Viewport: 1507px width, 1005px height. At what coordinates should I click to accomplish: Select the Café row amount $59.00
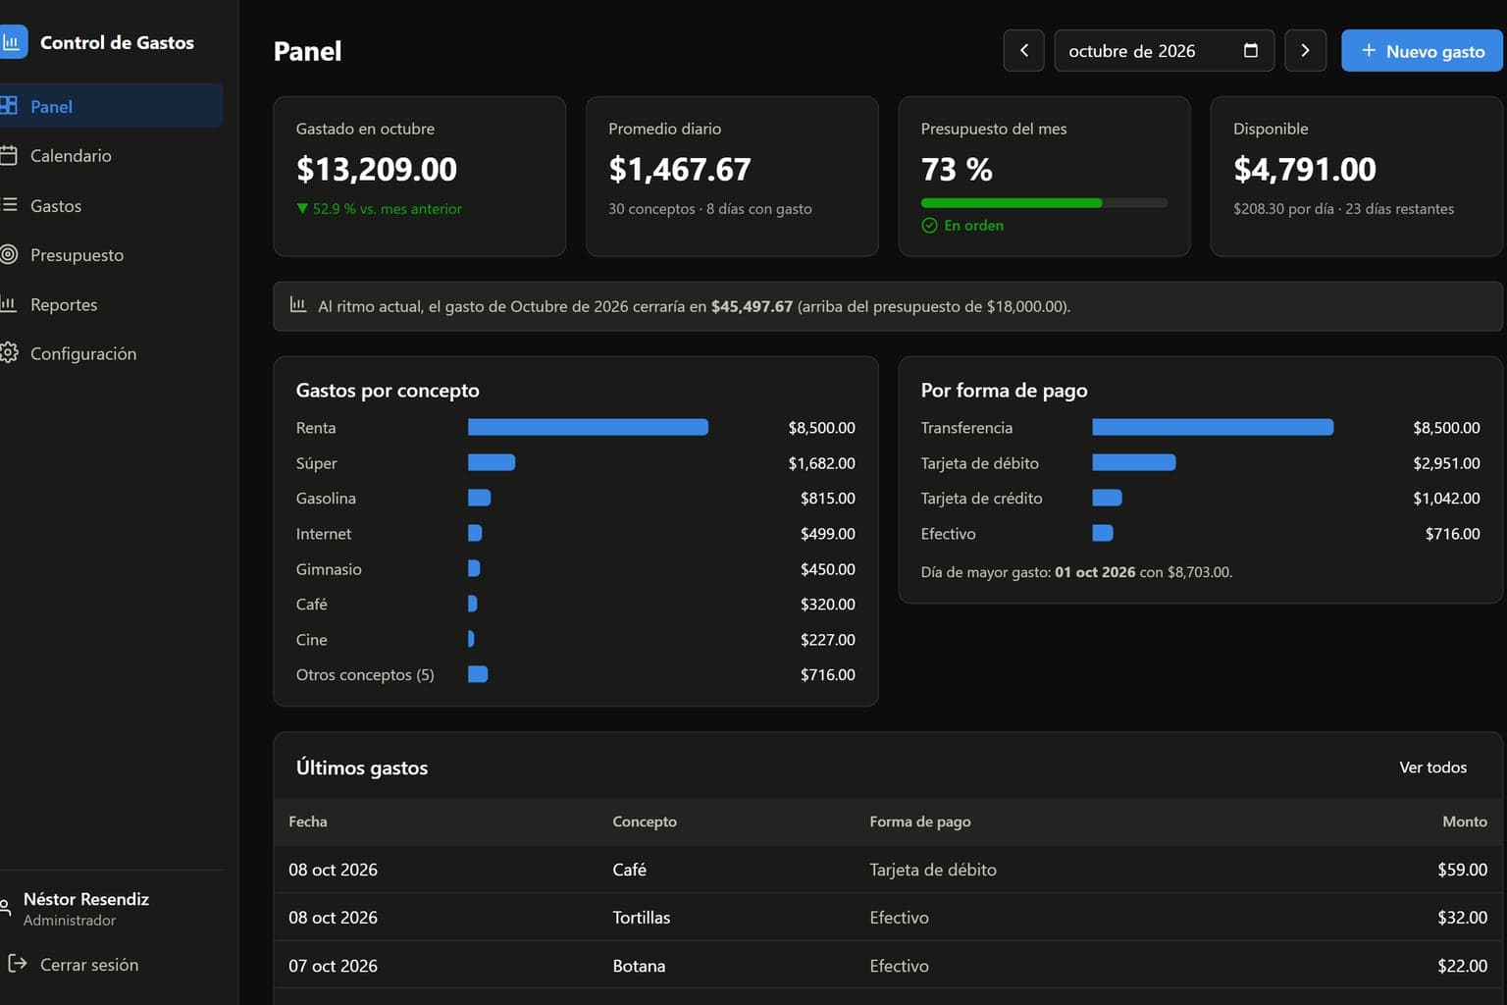(x=1462, y=870)
